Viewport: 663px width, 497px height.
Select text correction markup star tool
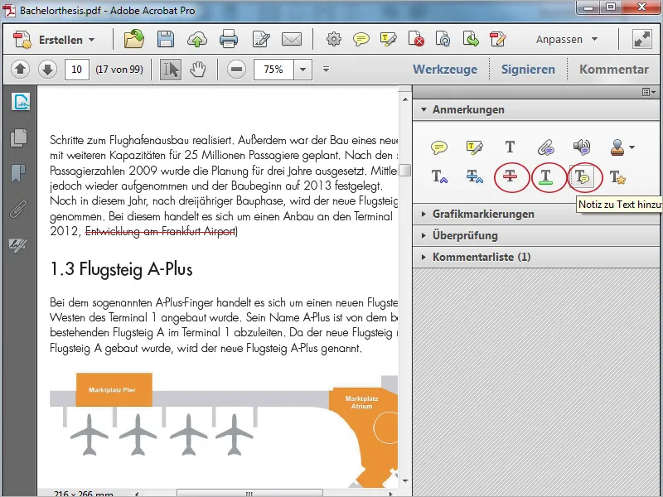pos(617,176)
